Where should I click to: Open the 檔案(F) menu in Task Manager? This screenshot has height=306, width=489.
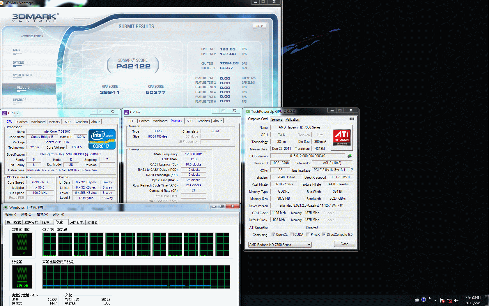(11, 214)
